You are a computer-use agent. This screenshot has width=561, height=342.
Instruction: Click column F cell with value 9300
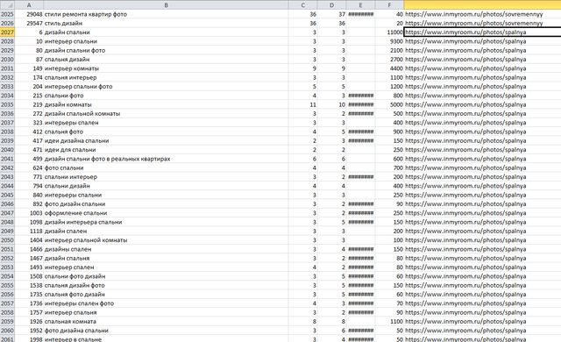pyautogui.click(x=389, y=41)
